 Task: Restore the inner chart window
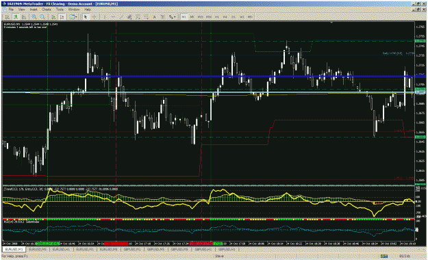419,10
